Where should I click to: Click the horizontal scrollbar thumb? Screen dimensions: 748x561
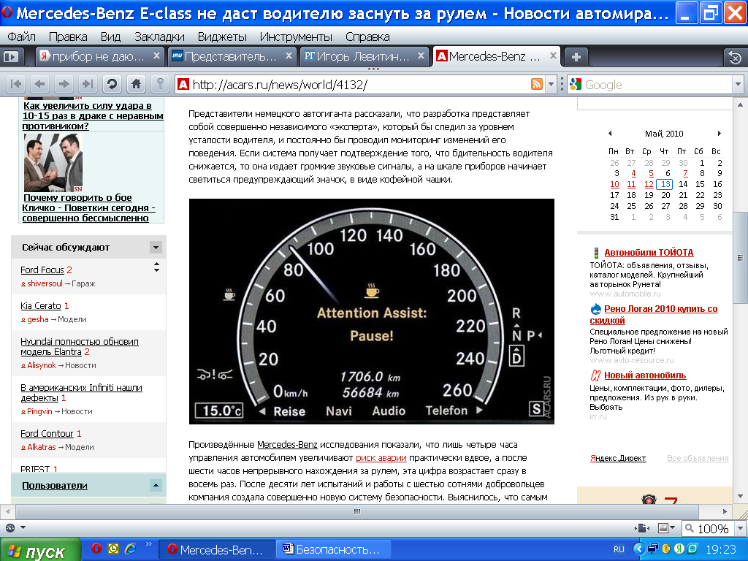pyautogui.click(x=356, y=511)
